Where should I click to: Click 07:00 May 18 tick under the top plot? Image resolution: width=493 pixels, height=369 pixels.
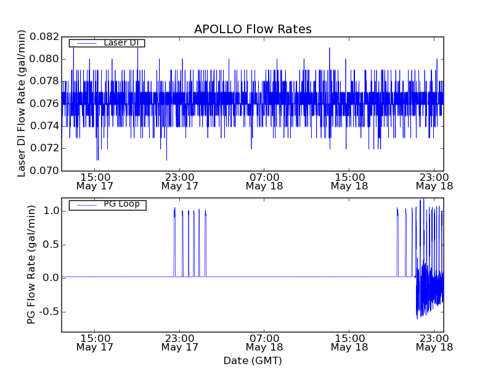[x=264, y=180]
